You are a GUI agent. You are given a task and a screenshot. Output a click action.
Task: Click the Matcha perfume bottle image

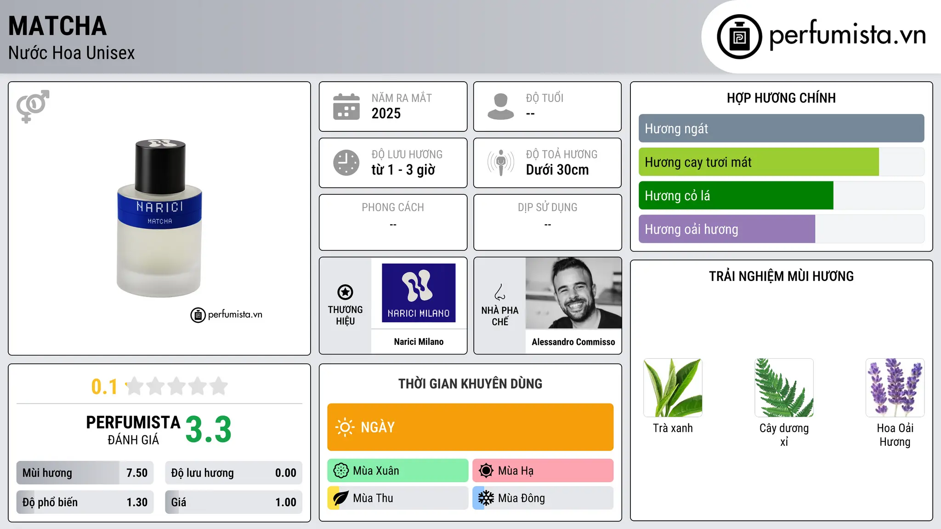tap(159, 219)
